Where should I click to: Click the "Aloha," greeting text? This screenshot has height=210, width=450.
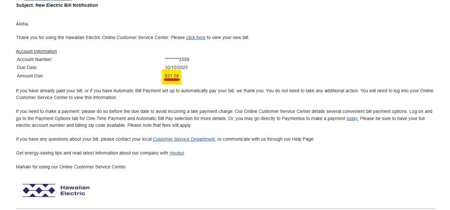coord(23,24)
